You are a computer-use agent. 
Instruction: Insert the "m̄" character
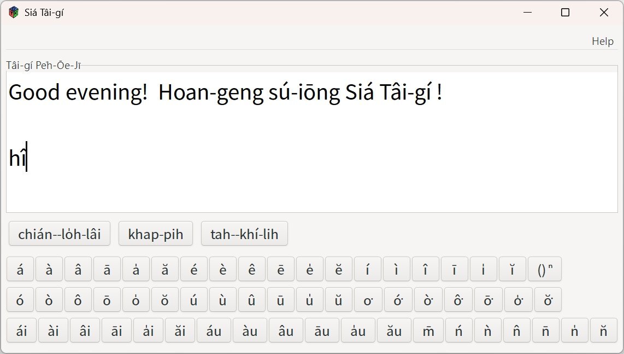428,330
